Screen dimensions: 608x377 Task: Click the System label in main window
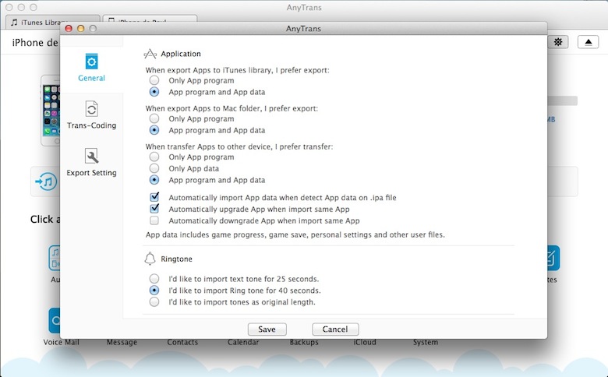click(426, 343)
